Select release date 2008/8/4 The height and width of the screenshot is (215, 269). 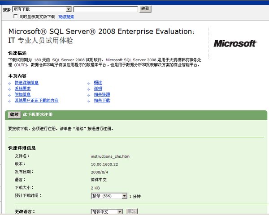click(100, 172)
